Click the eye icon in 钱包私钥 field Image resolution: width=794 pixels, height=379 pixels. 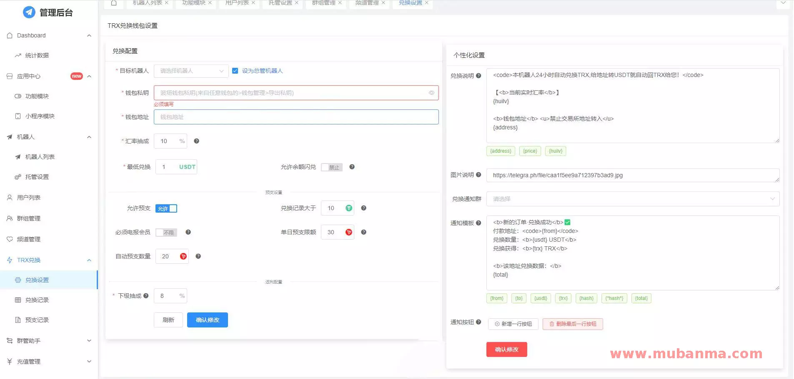tap(431, 93)
